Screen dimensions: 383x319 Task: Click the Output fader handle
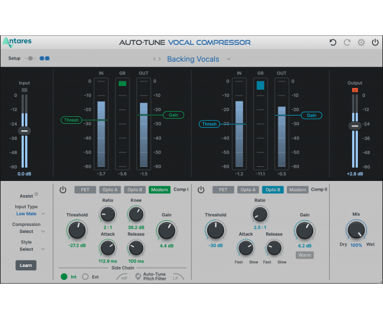point(355,126)
